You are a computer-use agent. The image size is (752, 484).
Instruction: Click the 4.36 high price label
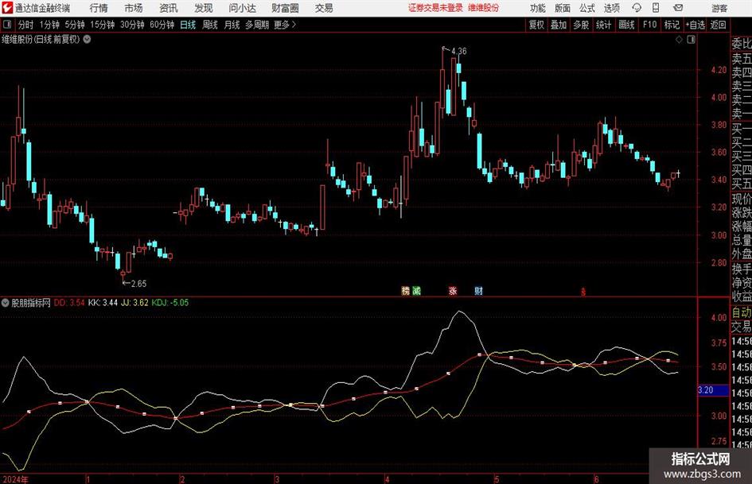(x=458, y=51)
